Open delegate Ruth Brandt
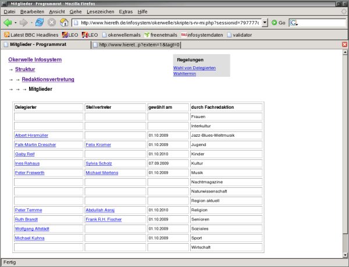Viewport: 349px width, 267px height. (26, 219)
